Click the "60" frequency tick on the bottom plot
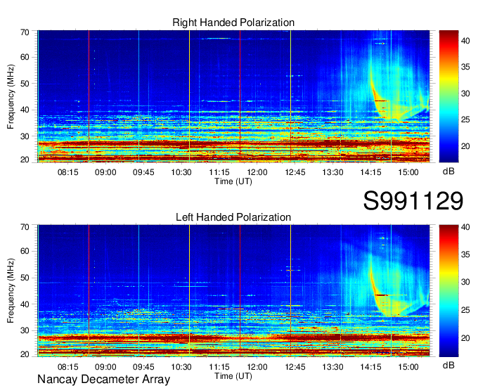 coord(25,252)
